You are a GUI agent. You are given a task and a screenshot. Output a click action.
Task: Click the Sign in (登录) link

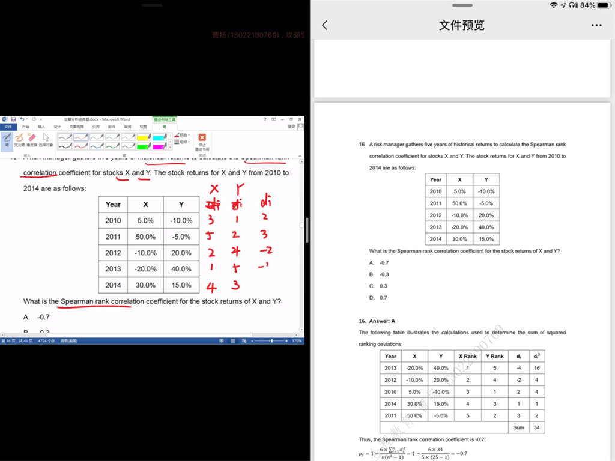[291, 127]
